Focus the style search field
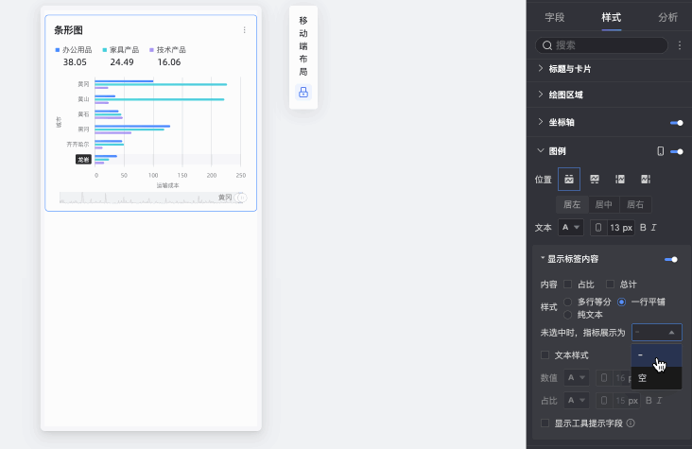 click(601, 45)
